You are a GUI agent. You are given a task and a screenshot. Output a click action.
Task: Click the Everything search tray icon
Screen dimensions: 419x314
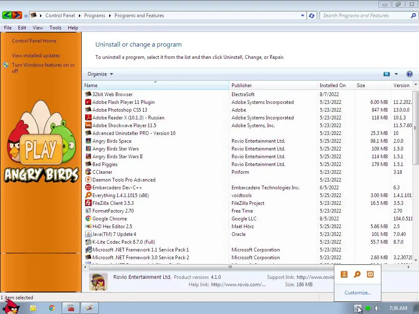click(x=357, y=274)
